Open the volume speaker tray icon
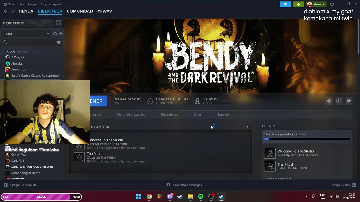Image resolution: width=360 pixels, height=202 pixels. point(337,196)
